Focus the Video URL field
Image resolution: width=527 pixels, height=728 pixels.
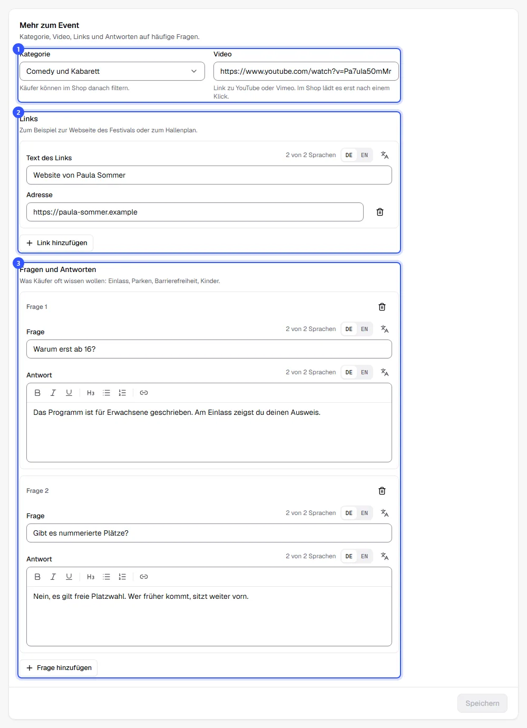(x=306, y=71)
